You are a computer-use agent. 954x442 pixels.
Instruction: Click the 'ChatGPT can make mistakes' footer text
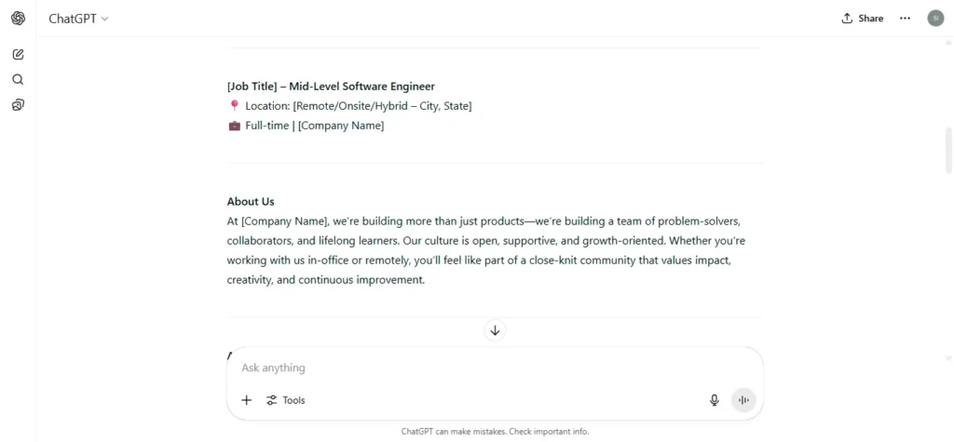(496, 432)
